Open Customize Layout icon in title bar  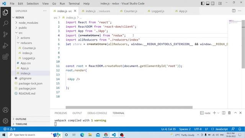220,3
